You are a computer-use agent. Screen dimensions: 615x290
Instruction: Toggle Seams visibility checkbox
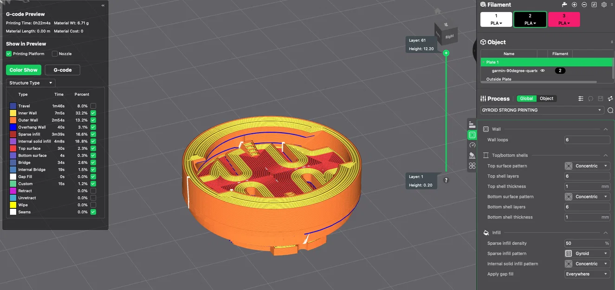(93, 212)
